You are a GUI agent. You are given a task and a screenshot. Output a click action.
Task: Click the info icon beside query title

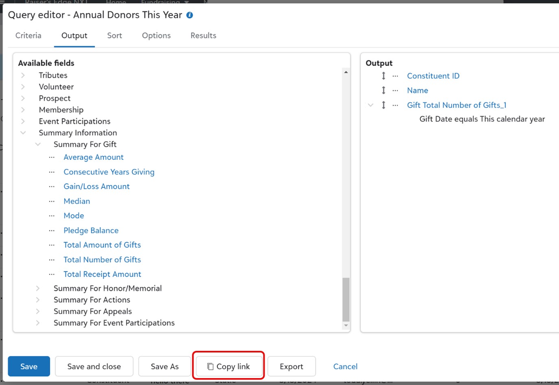189,15
